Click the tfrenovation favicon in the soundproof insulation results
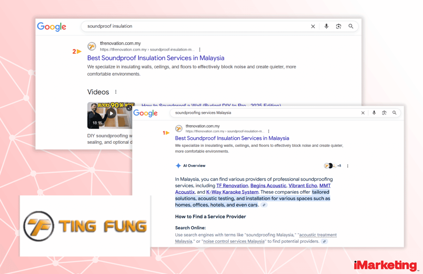The height and width of the screenshot is (274, 423). pos(92,46)
